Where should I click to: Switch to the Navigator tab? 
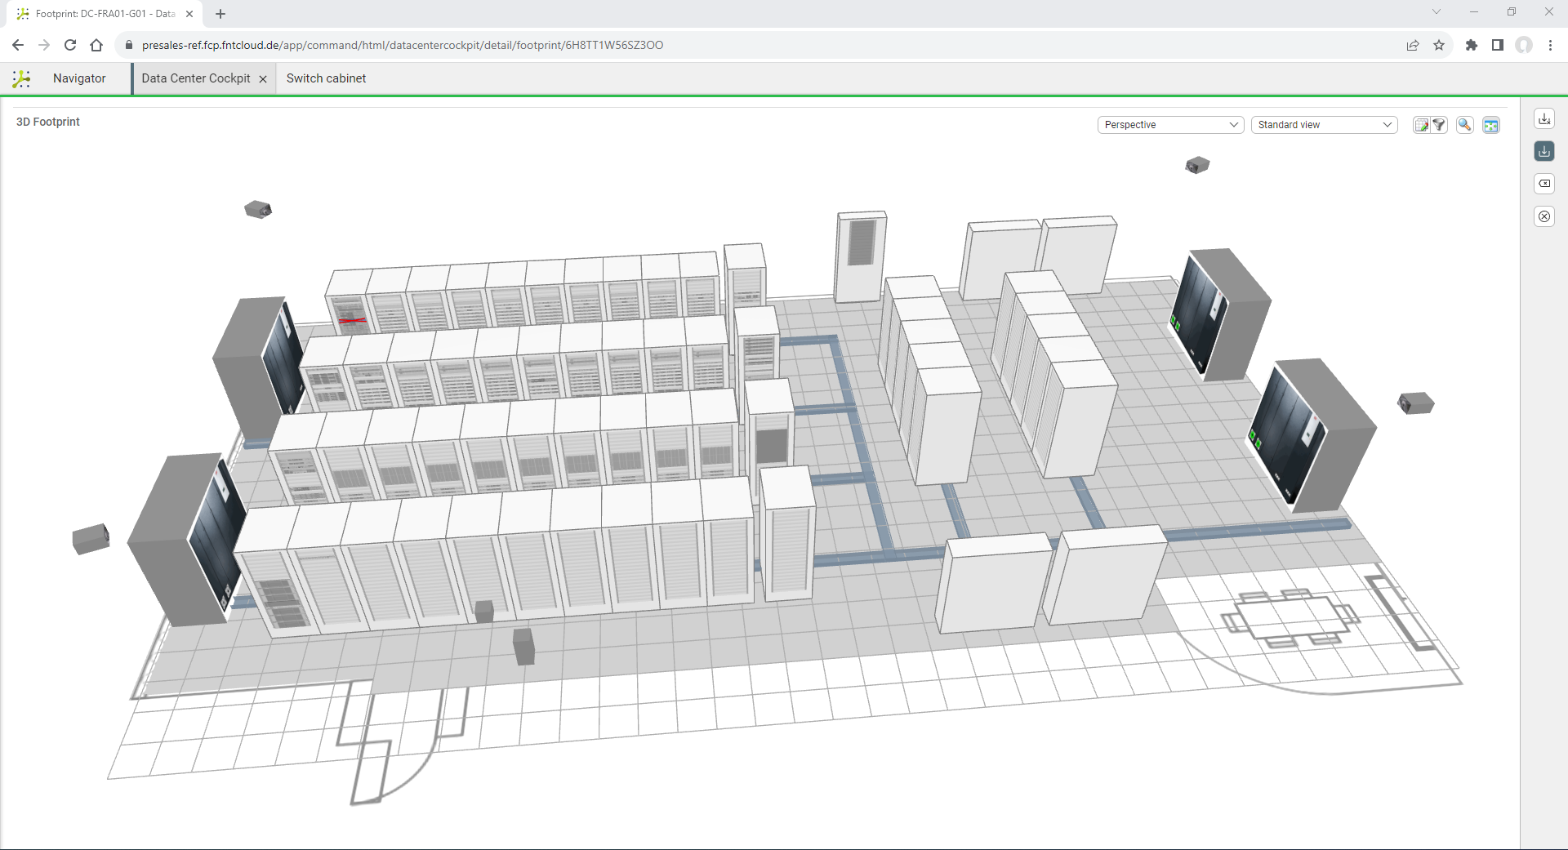tap(79, 78)
